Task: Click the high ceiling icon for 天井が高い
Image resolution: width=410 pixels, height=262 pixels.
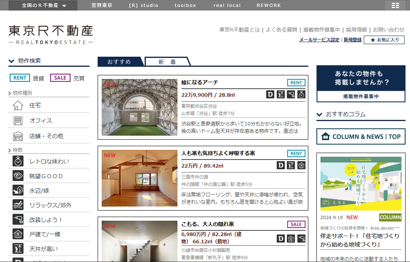Action: click(18, 249)
